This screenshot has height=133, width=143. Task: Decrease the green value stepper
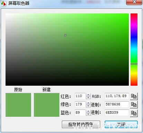pyautogui.click(x=88, y=106)
